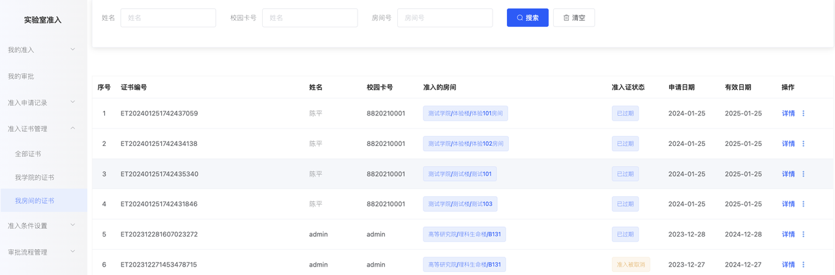Collapse the 准入证书管理 menu
This screenshot has width=835, height=275.
[43, 128]
